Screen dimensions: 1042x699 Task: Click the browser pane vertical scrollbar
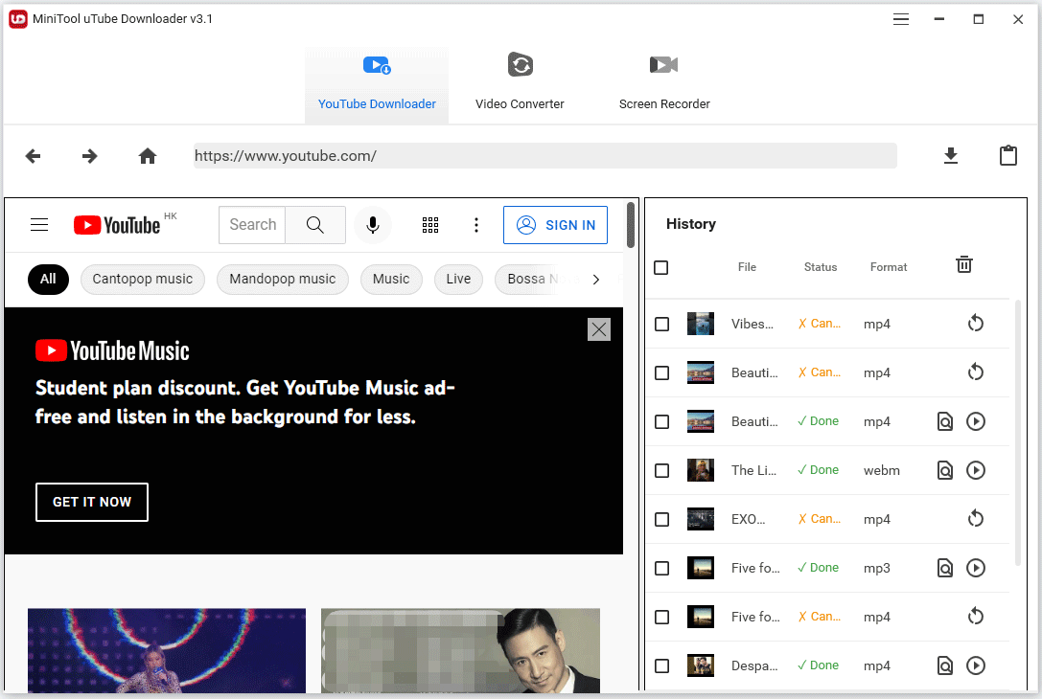(630, 225)
